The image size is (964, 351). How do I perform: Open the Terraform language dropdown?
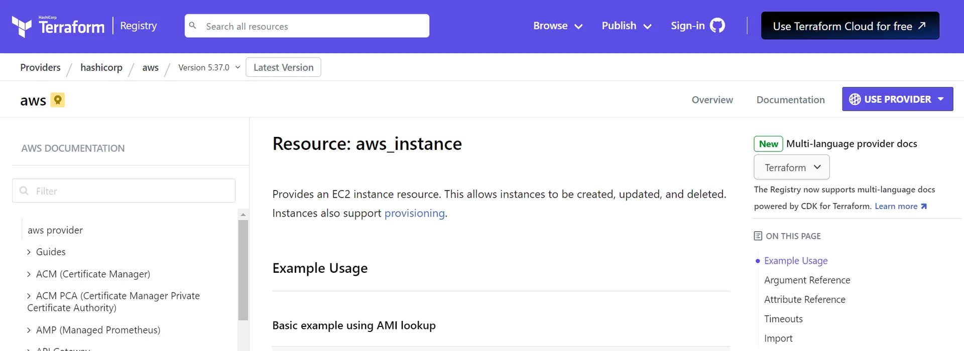click(x=792, y=167)
